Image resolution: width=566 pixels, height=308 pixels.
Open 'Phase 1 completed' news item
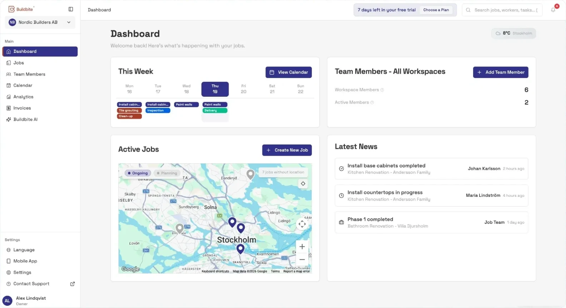tap(431, 222)
